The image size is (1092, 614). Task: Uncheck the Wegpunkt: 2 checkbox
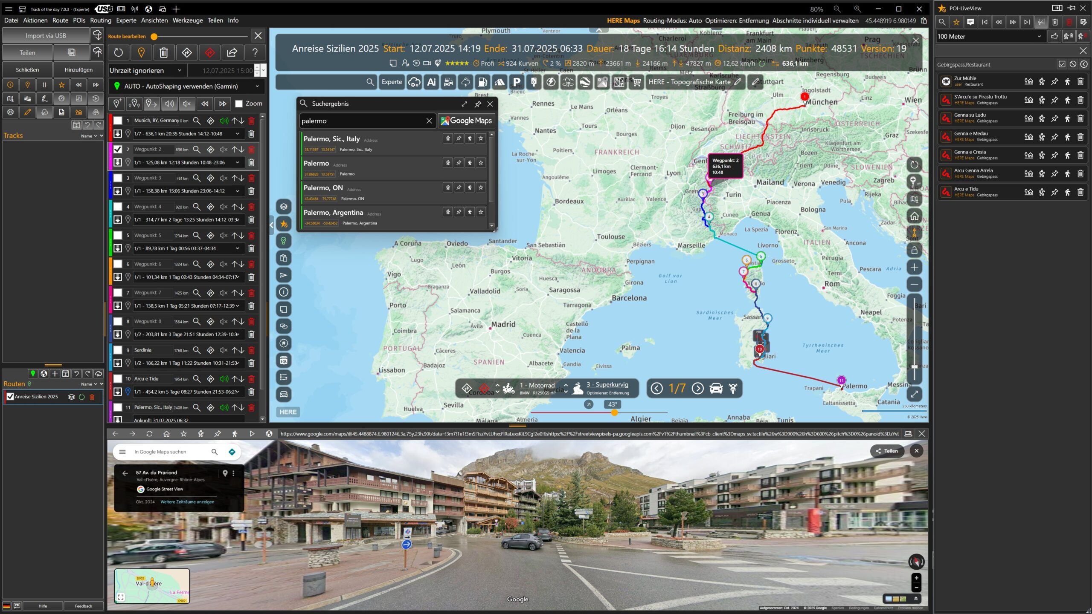pyautogui.click(x=118, y=149)
